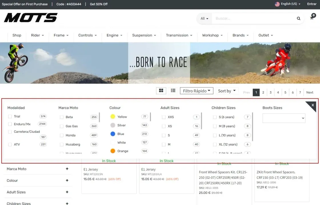The width and height of the screenshot is (320, 205).
Task: Go to results page 3
Action: tap(271, 92)
